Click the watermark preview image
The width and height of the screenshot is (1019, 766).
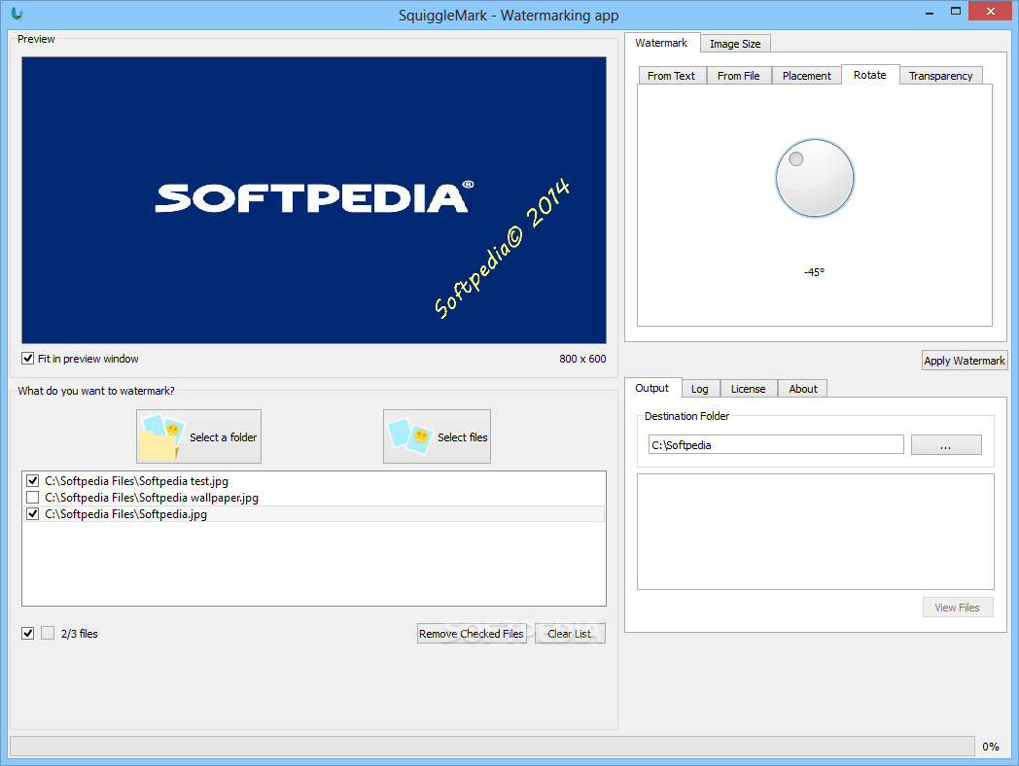(314, 200)
